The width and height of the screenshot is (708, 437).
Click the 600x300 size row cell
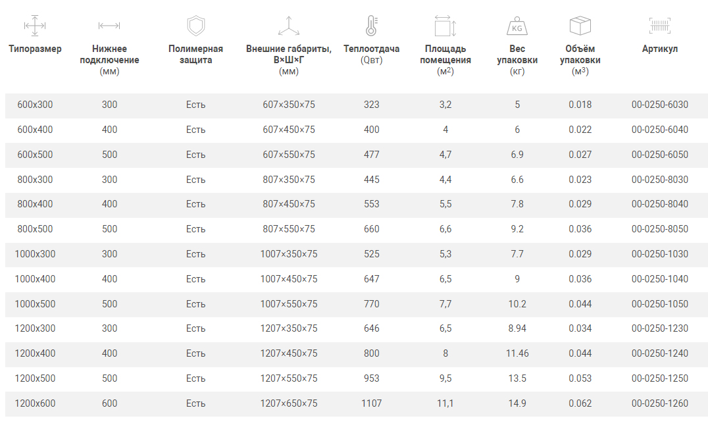click(x=35, y=105)
